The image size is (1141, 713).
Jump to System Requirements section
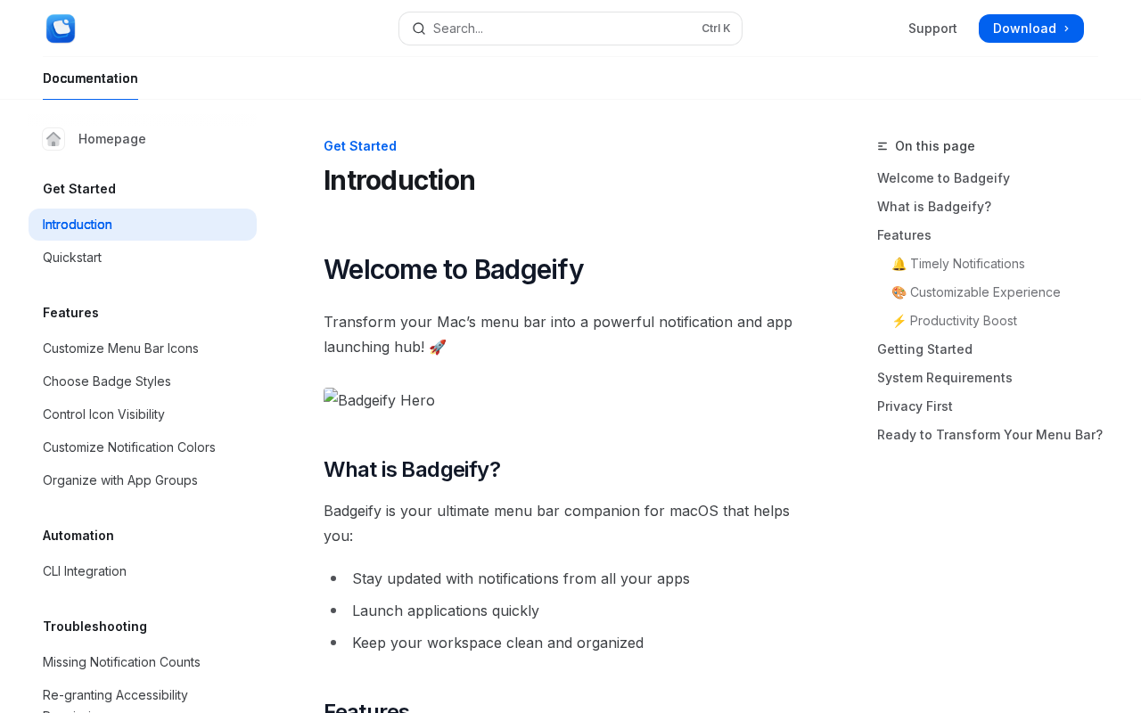(x=944, y=378)
